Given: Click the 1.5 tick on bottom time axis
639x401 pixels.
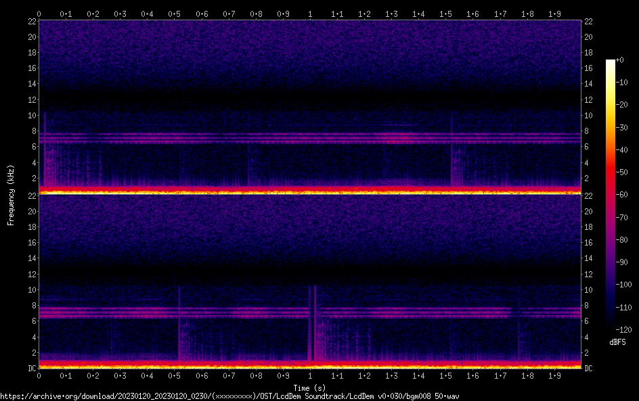Looking at the screenshot, I should (445, 375).
